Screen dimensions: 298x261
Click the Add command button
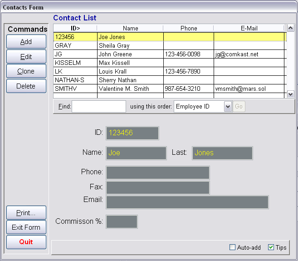pos(26,41)
